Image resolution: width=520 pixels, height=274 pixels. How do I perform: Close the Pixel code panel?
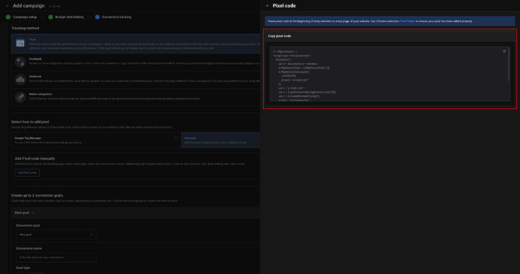tap(268, 5)
